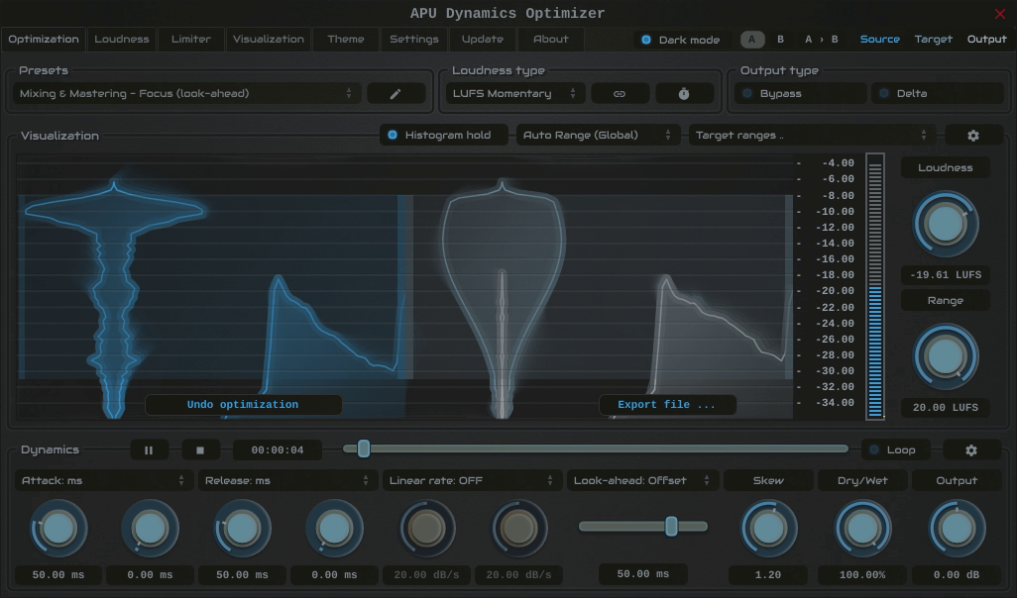Click the 00:00:04 time display
This screenshot has width=1017, height=598.
277,449
